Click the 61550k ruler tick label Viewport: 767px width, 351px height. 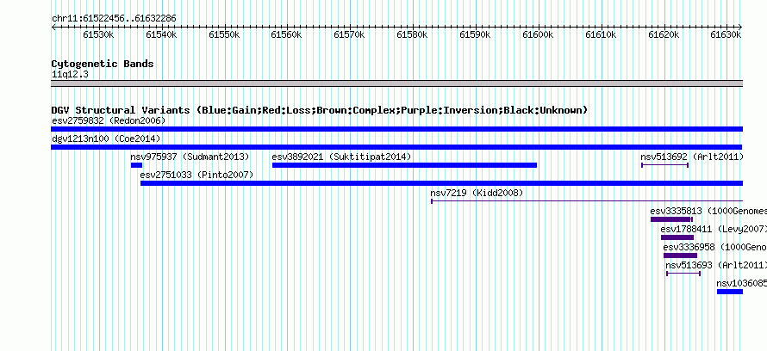coord(224,34)
